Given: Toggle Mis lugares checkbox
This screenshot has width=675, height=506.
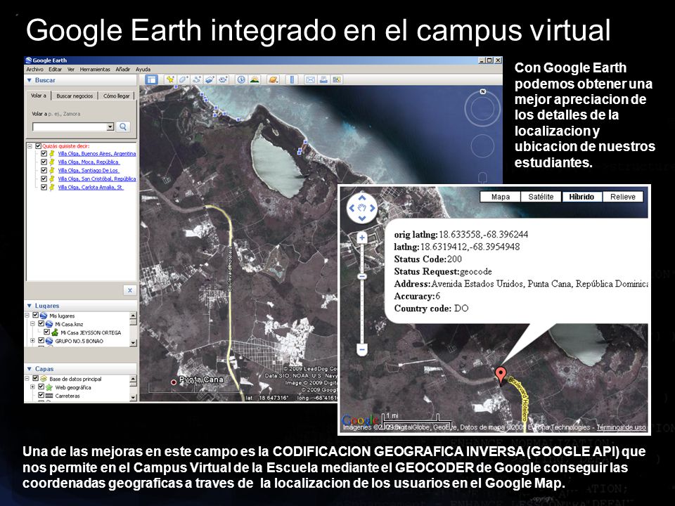Looking at the screenshot, I should click(x=36, y=316).
